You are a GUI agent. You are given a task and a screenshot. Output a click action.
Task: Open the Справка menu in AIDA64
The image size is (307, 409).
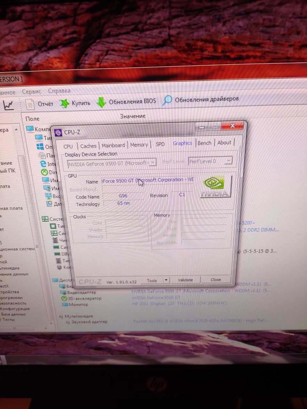click(x=59, y=91)
